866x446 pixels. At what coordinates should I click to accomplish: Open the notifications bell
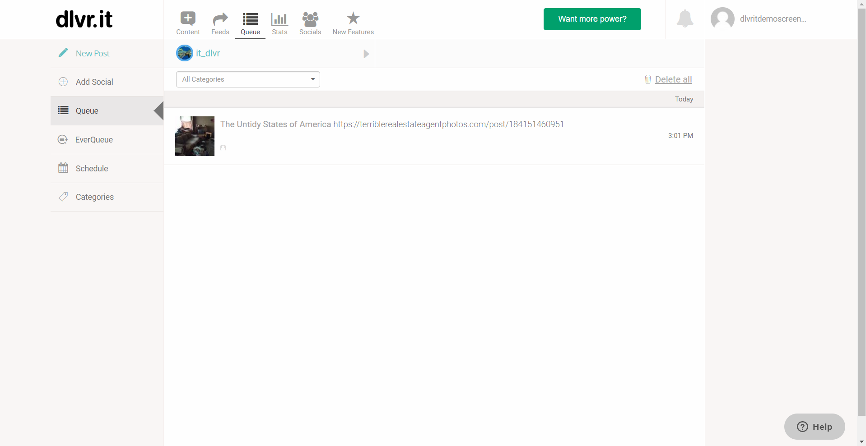pyautogui.click(x=685, y=18)
